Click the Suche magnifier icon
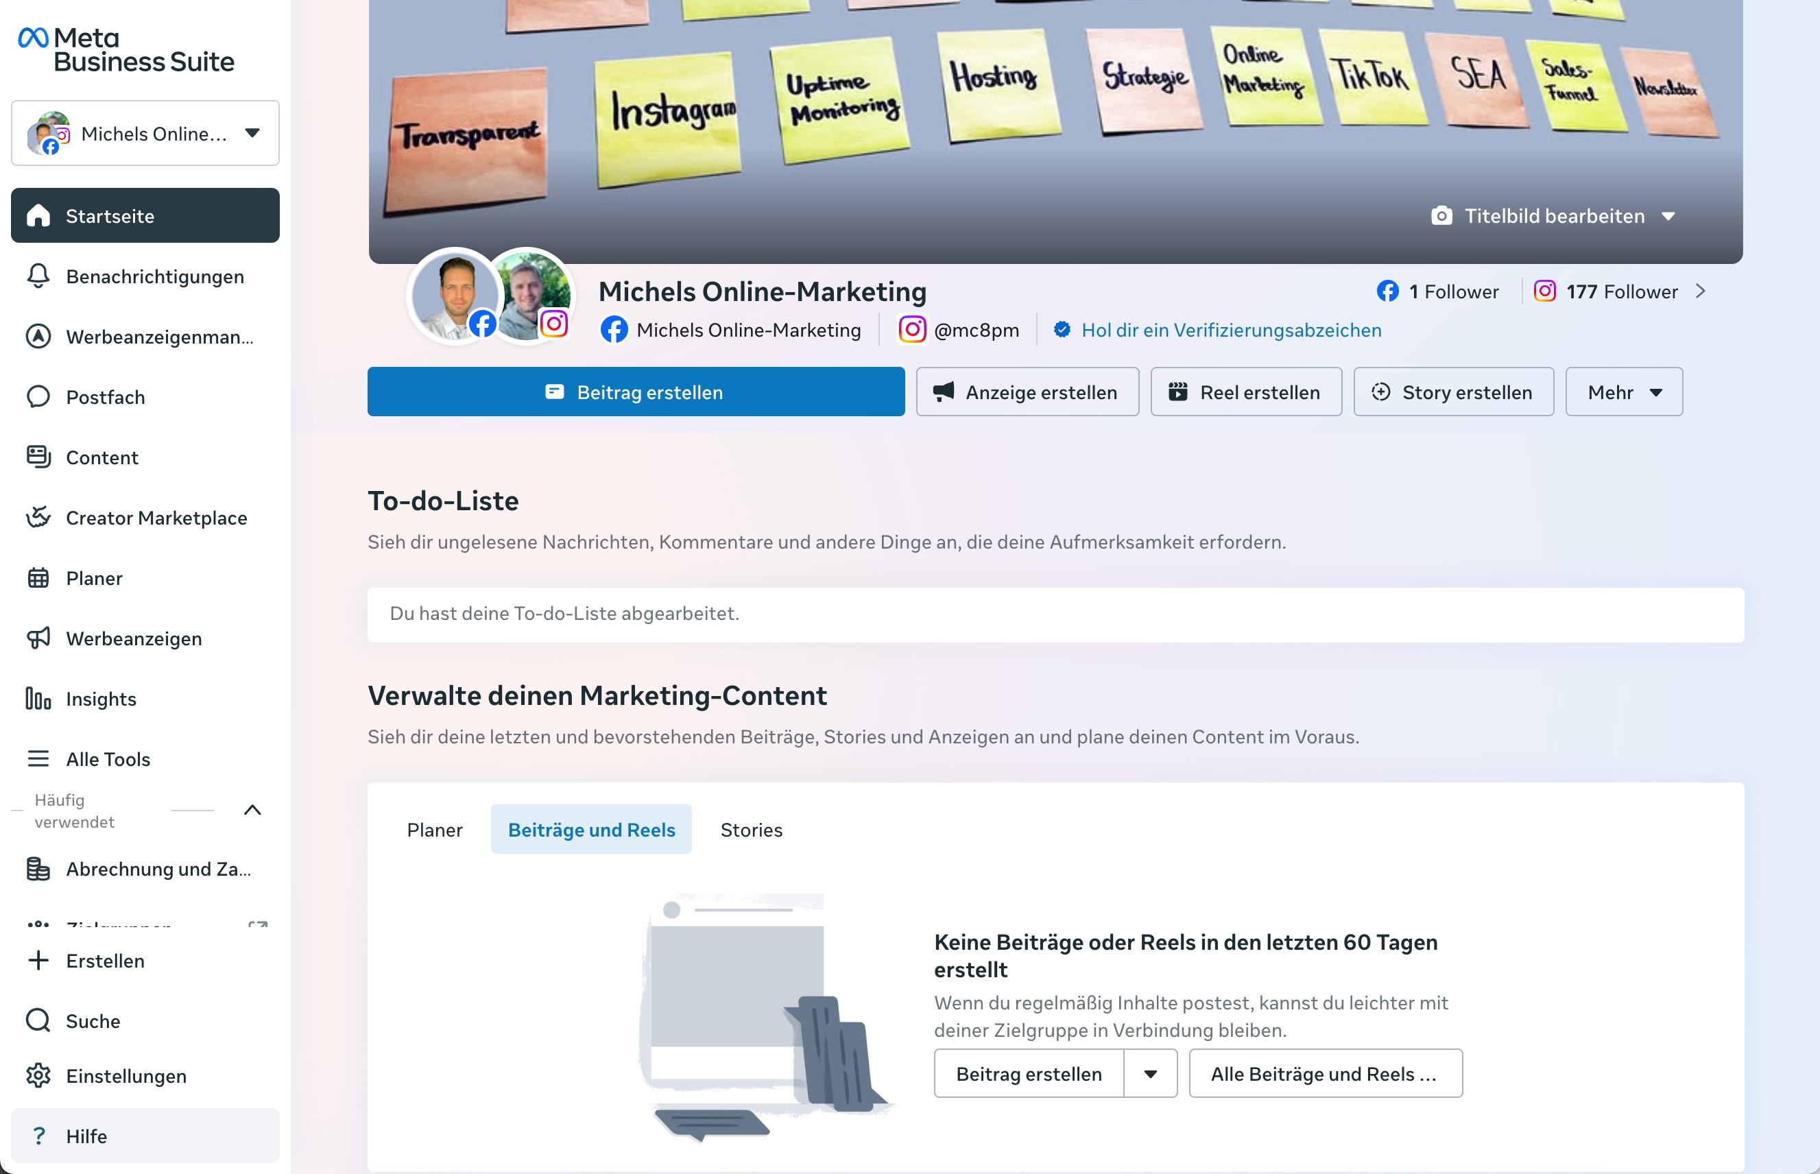Image resolution: width=1820 pixels, height=1174 pixels. point(38,1021)
